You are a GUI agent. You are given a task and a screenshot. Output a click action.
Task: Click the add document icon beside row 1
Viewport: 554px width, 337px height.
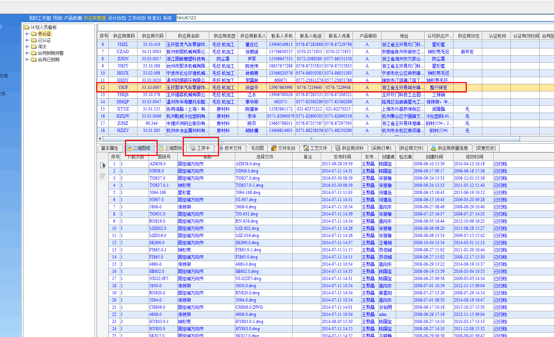tap(103, 165)
